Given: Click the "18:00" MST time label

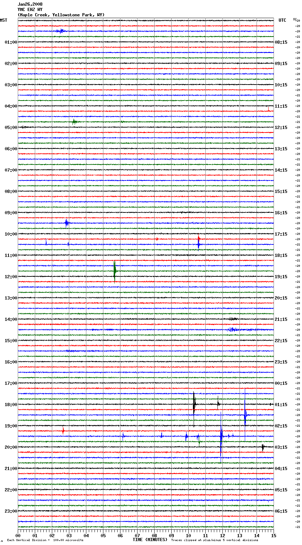Looking at the screenshot, I should click(11, 405).
